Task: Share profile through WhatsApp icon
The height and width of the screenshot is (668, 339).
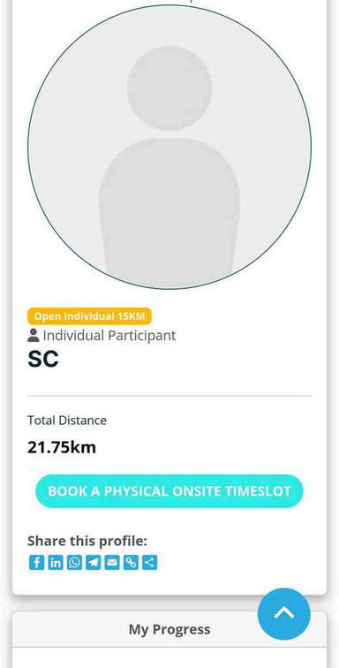Action: pyautogui.click(x=74, y=562)
